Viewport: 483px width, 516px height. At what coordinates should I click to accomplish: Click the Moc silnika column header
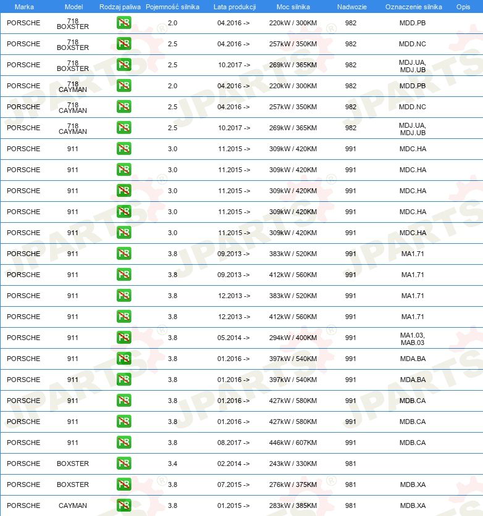coord(293,7)
